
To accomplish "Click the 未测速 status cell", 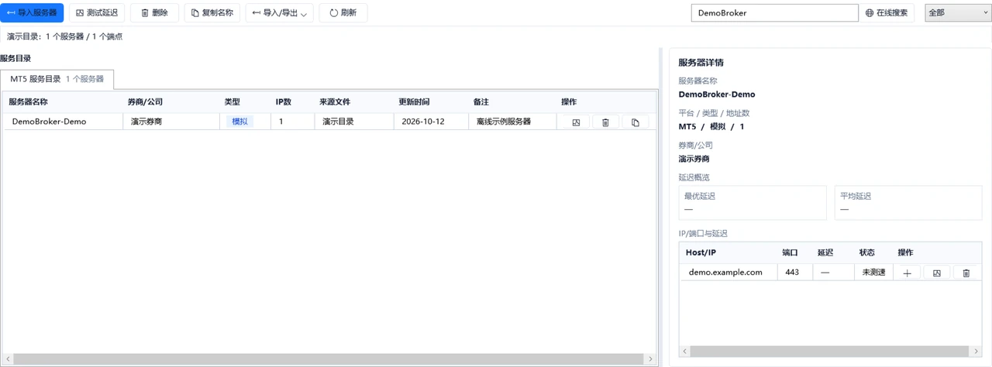I will 873,273.
